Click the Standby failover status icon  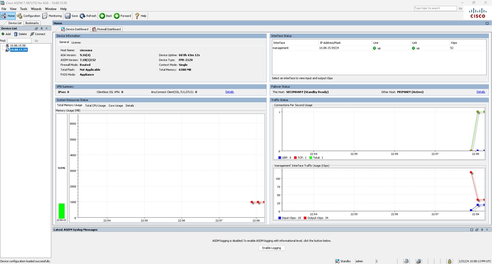[337, 261]
